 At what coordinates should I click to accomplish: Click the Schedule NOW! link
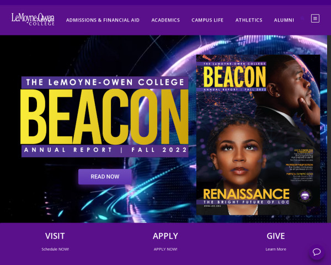pos(55,249)
